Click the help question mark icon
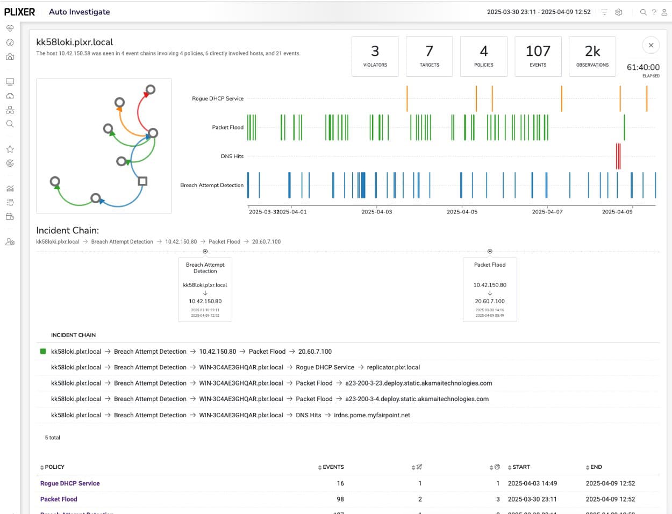The width and height of the screenshot is (672, 514). pyautogui.click(x=654, y=12)
